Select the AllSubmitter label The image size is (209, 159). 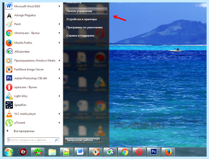22,52
